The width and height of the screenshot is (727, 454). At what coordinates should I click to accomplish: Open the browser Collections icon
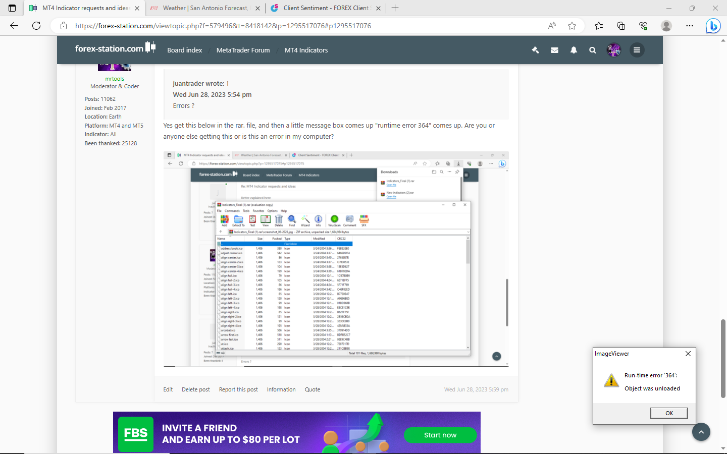pos(621,26)
